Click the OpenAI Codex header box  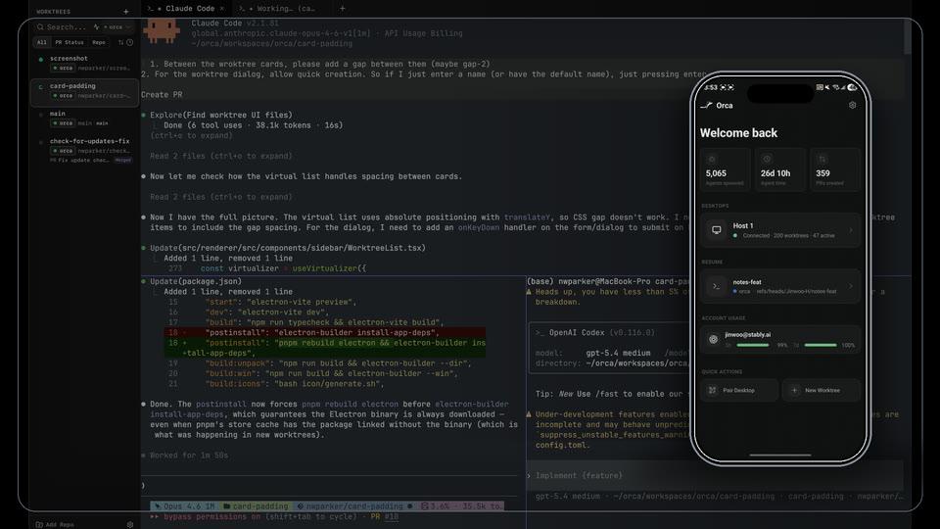tap(608, 348)
